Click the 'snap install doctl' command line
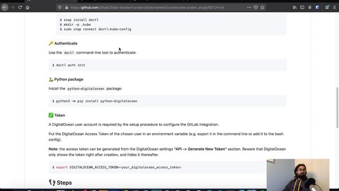This screenshot has height=191, width=339. [x=79, y=20]
